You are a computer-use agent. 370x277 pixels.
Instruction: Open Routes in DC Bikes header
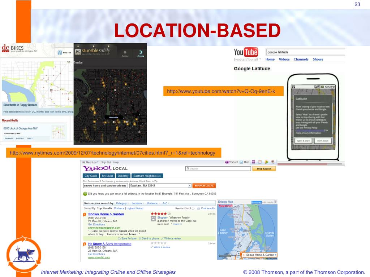tap(65, 53)
